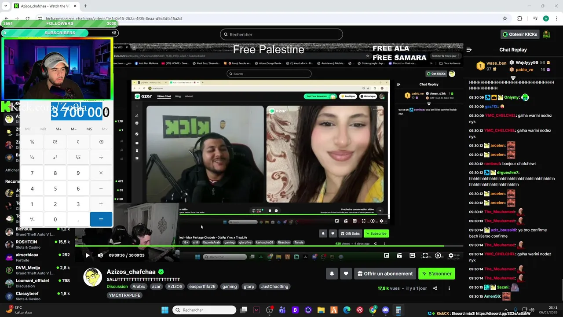
Task: Enable picture-in-picture mini player
Action: pos(386,255)
